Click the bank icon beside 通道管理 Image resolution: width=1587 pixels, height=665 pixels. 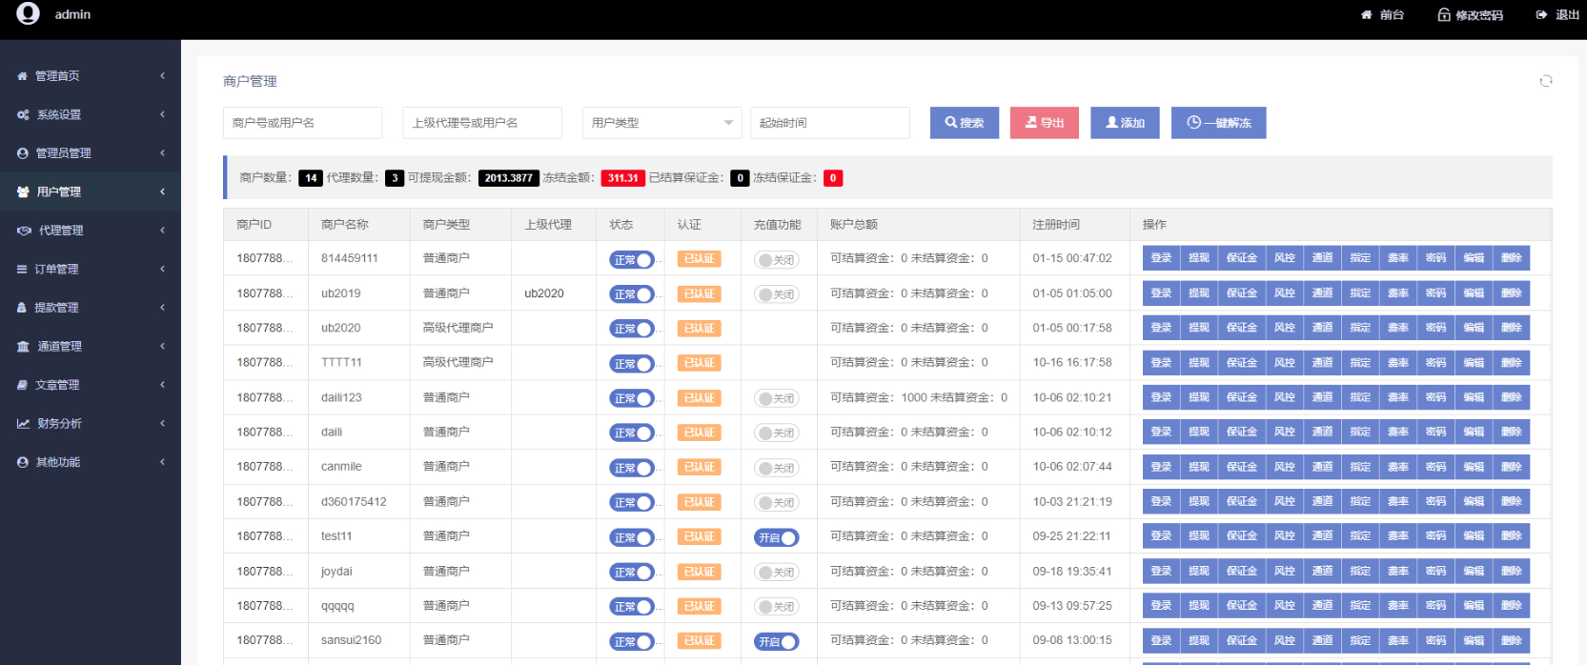click(23, 347)
